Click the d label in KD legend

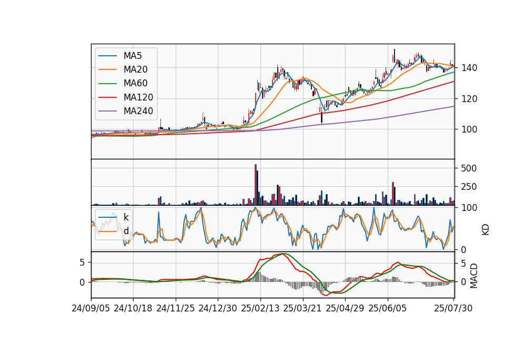(x=126, y=231)
